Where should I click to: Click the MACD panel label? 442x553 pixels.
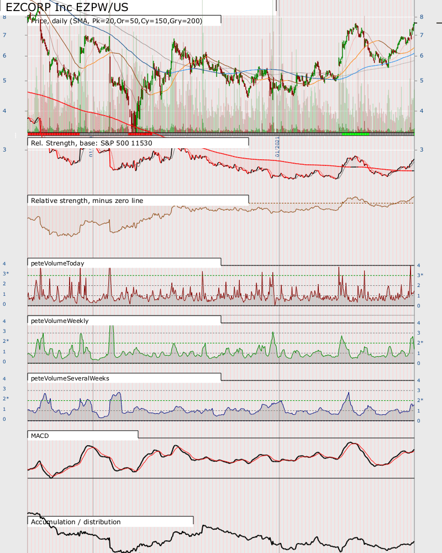point(40,436)
